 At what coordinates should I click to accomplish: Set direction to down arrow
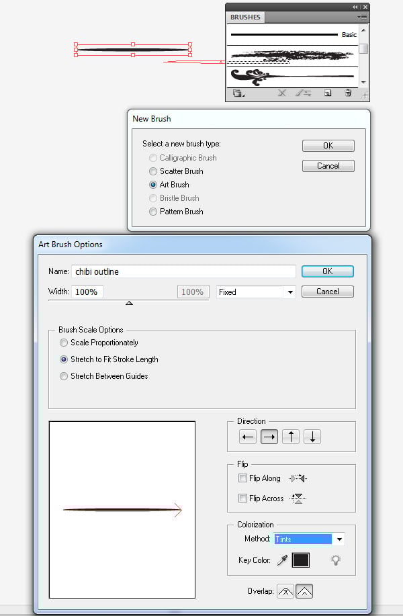click(312, 437)
